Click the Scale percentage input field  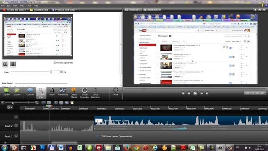tap(59, 72)
